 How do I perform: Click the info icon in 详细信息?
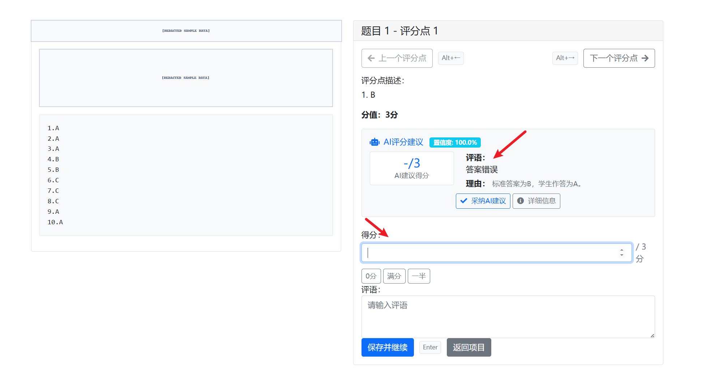521,201
